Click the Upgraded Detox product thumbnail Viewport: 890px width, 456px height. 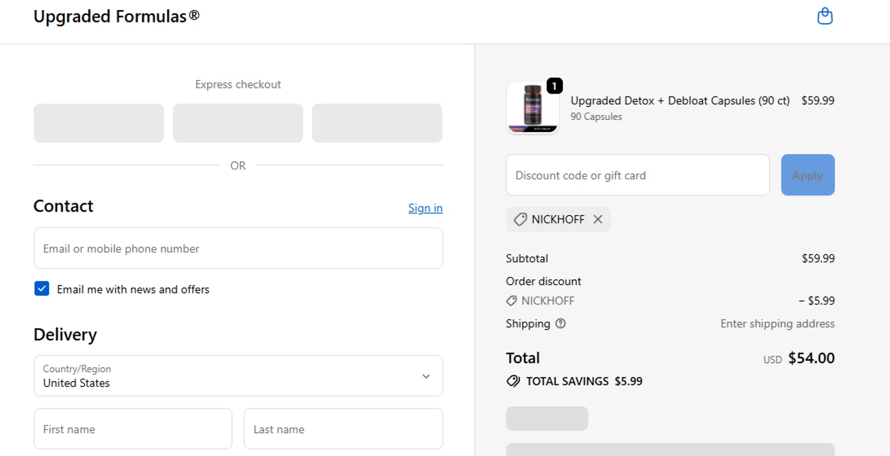[532, 107]
